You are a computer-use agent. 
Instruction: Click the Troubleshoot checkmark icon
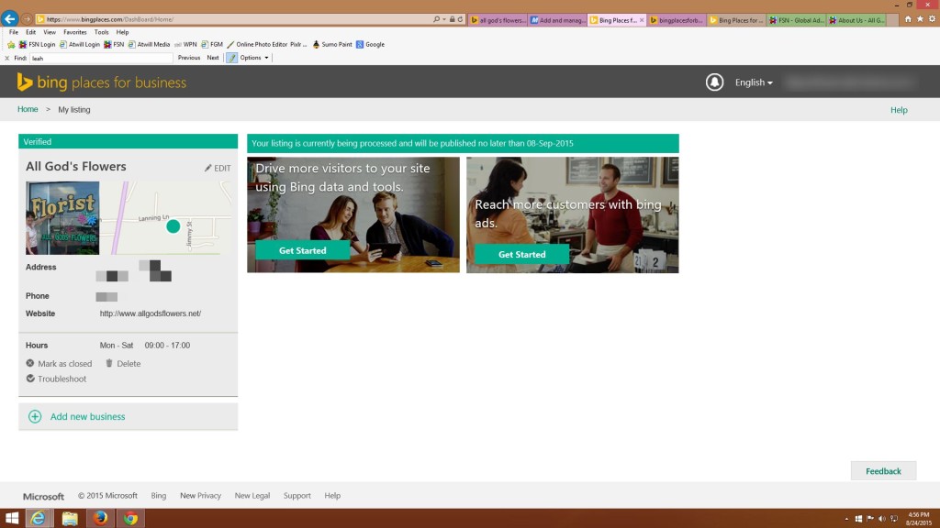point(30,379)
